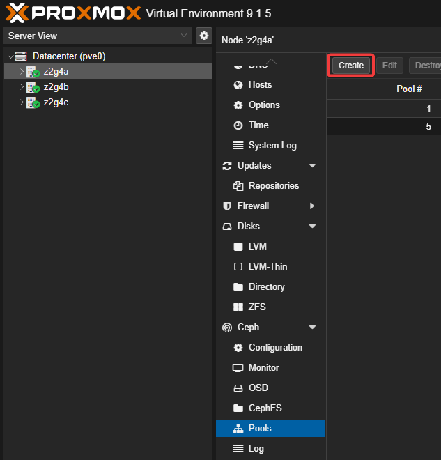Click the Datacenter (pve0) tree icon

tap(21, 56)
